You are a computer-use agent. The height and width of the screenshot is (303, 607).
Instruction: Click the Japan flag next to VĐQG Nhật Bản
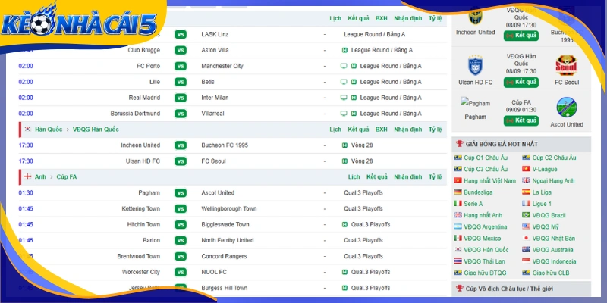(x=526, y=238)
